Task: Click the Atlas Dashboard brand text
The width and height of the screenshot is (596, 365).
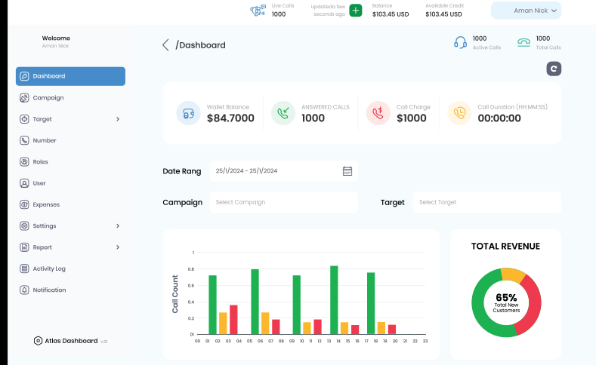Action: click(71, 341)
